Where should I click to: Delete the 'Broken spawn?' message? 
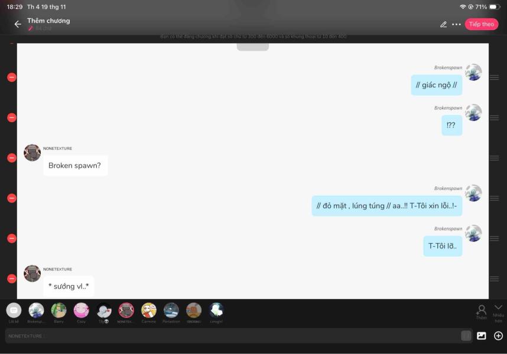pos(11,158)
